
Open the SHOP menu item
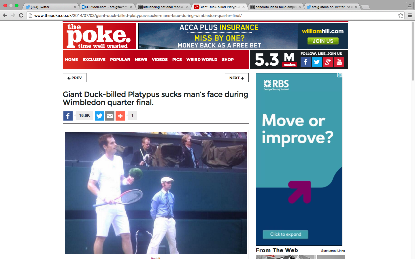(228, 60)
